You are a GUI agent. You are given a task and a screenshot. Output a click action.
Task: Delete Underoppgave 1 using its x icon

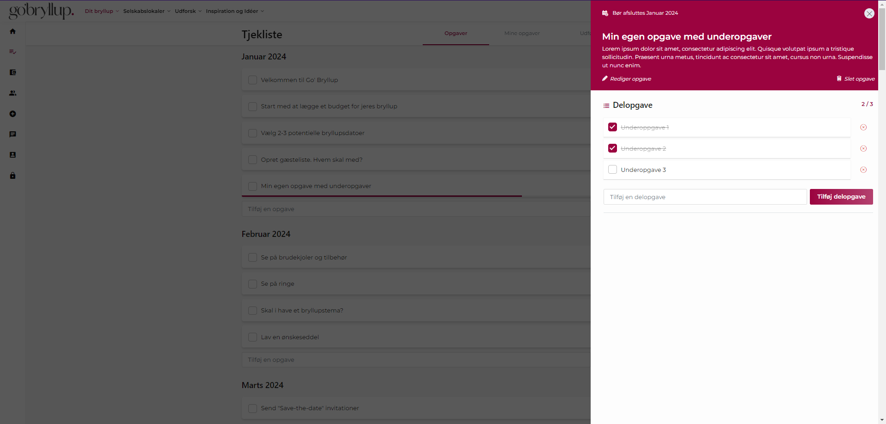(863, 127)
